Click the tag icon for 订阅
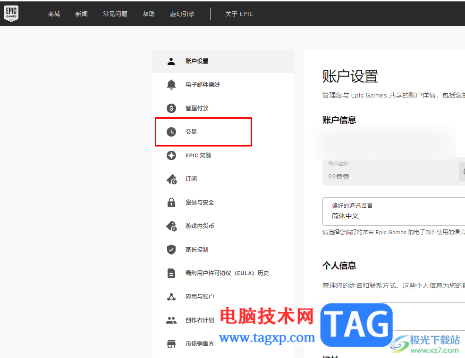This screenshot has width=465, height=358. point(171,179)
